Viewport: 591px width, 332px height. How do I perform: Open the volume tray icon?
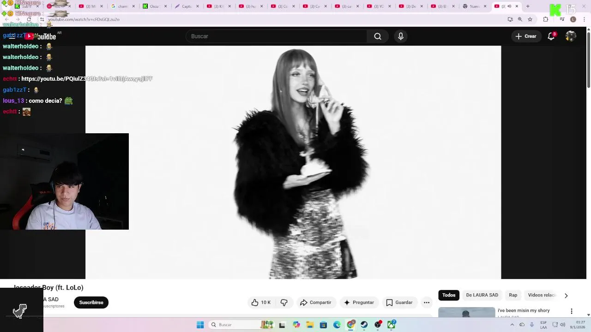click(562, 325)
